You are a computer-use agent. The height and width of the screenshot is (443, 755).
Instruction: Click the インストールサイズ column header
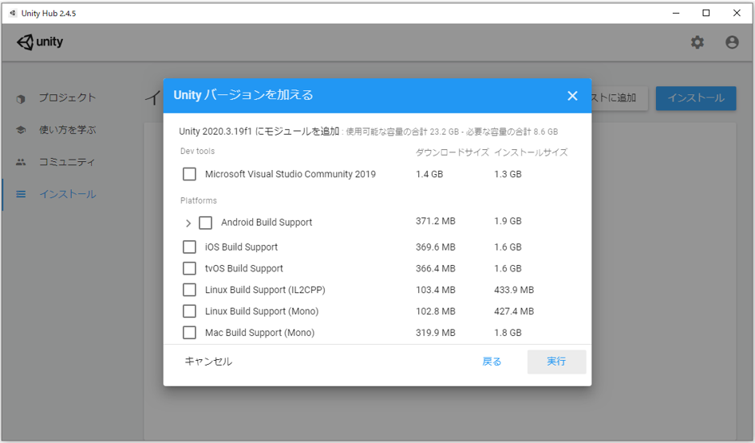click(x=531, y=152)
